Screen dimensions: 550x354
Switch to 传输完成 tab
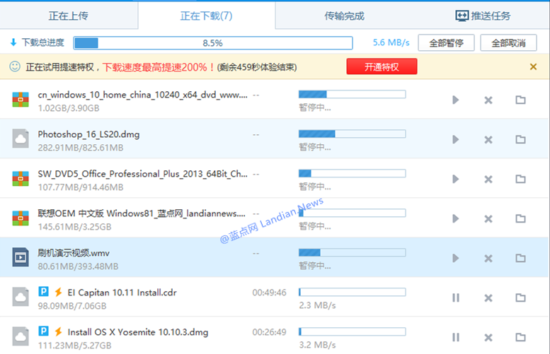344,16
